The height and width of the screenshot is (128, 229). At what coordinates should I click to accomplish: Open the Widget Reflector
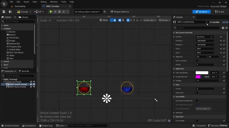click(x=120, y=12)
